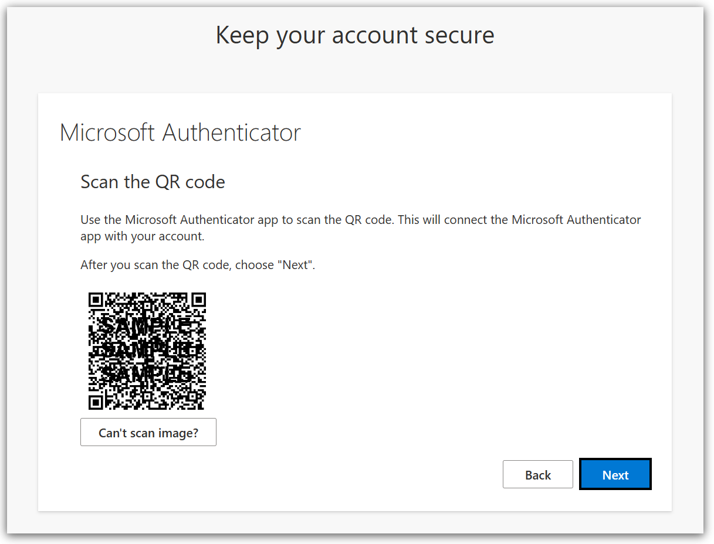Click the center of the QR code image
The height and width of the screenshot is (544, 714).
pyautogui.click(x=147, y=351)
